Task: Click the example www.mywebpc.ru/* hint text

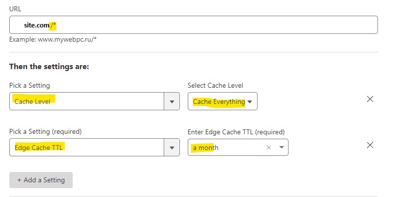Action: tap(53, 40)
